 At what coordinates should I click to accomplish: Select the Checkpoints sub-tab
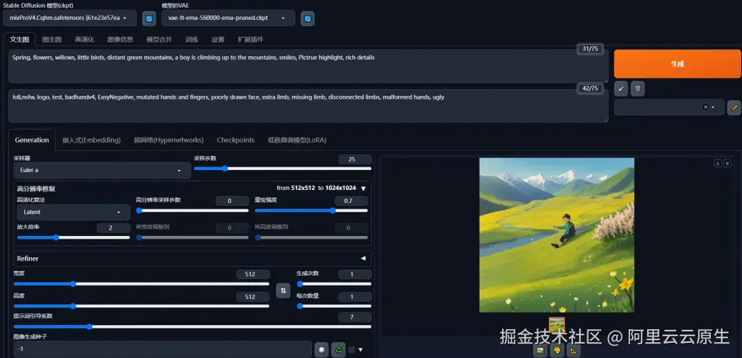coord(236,140)
